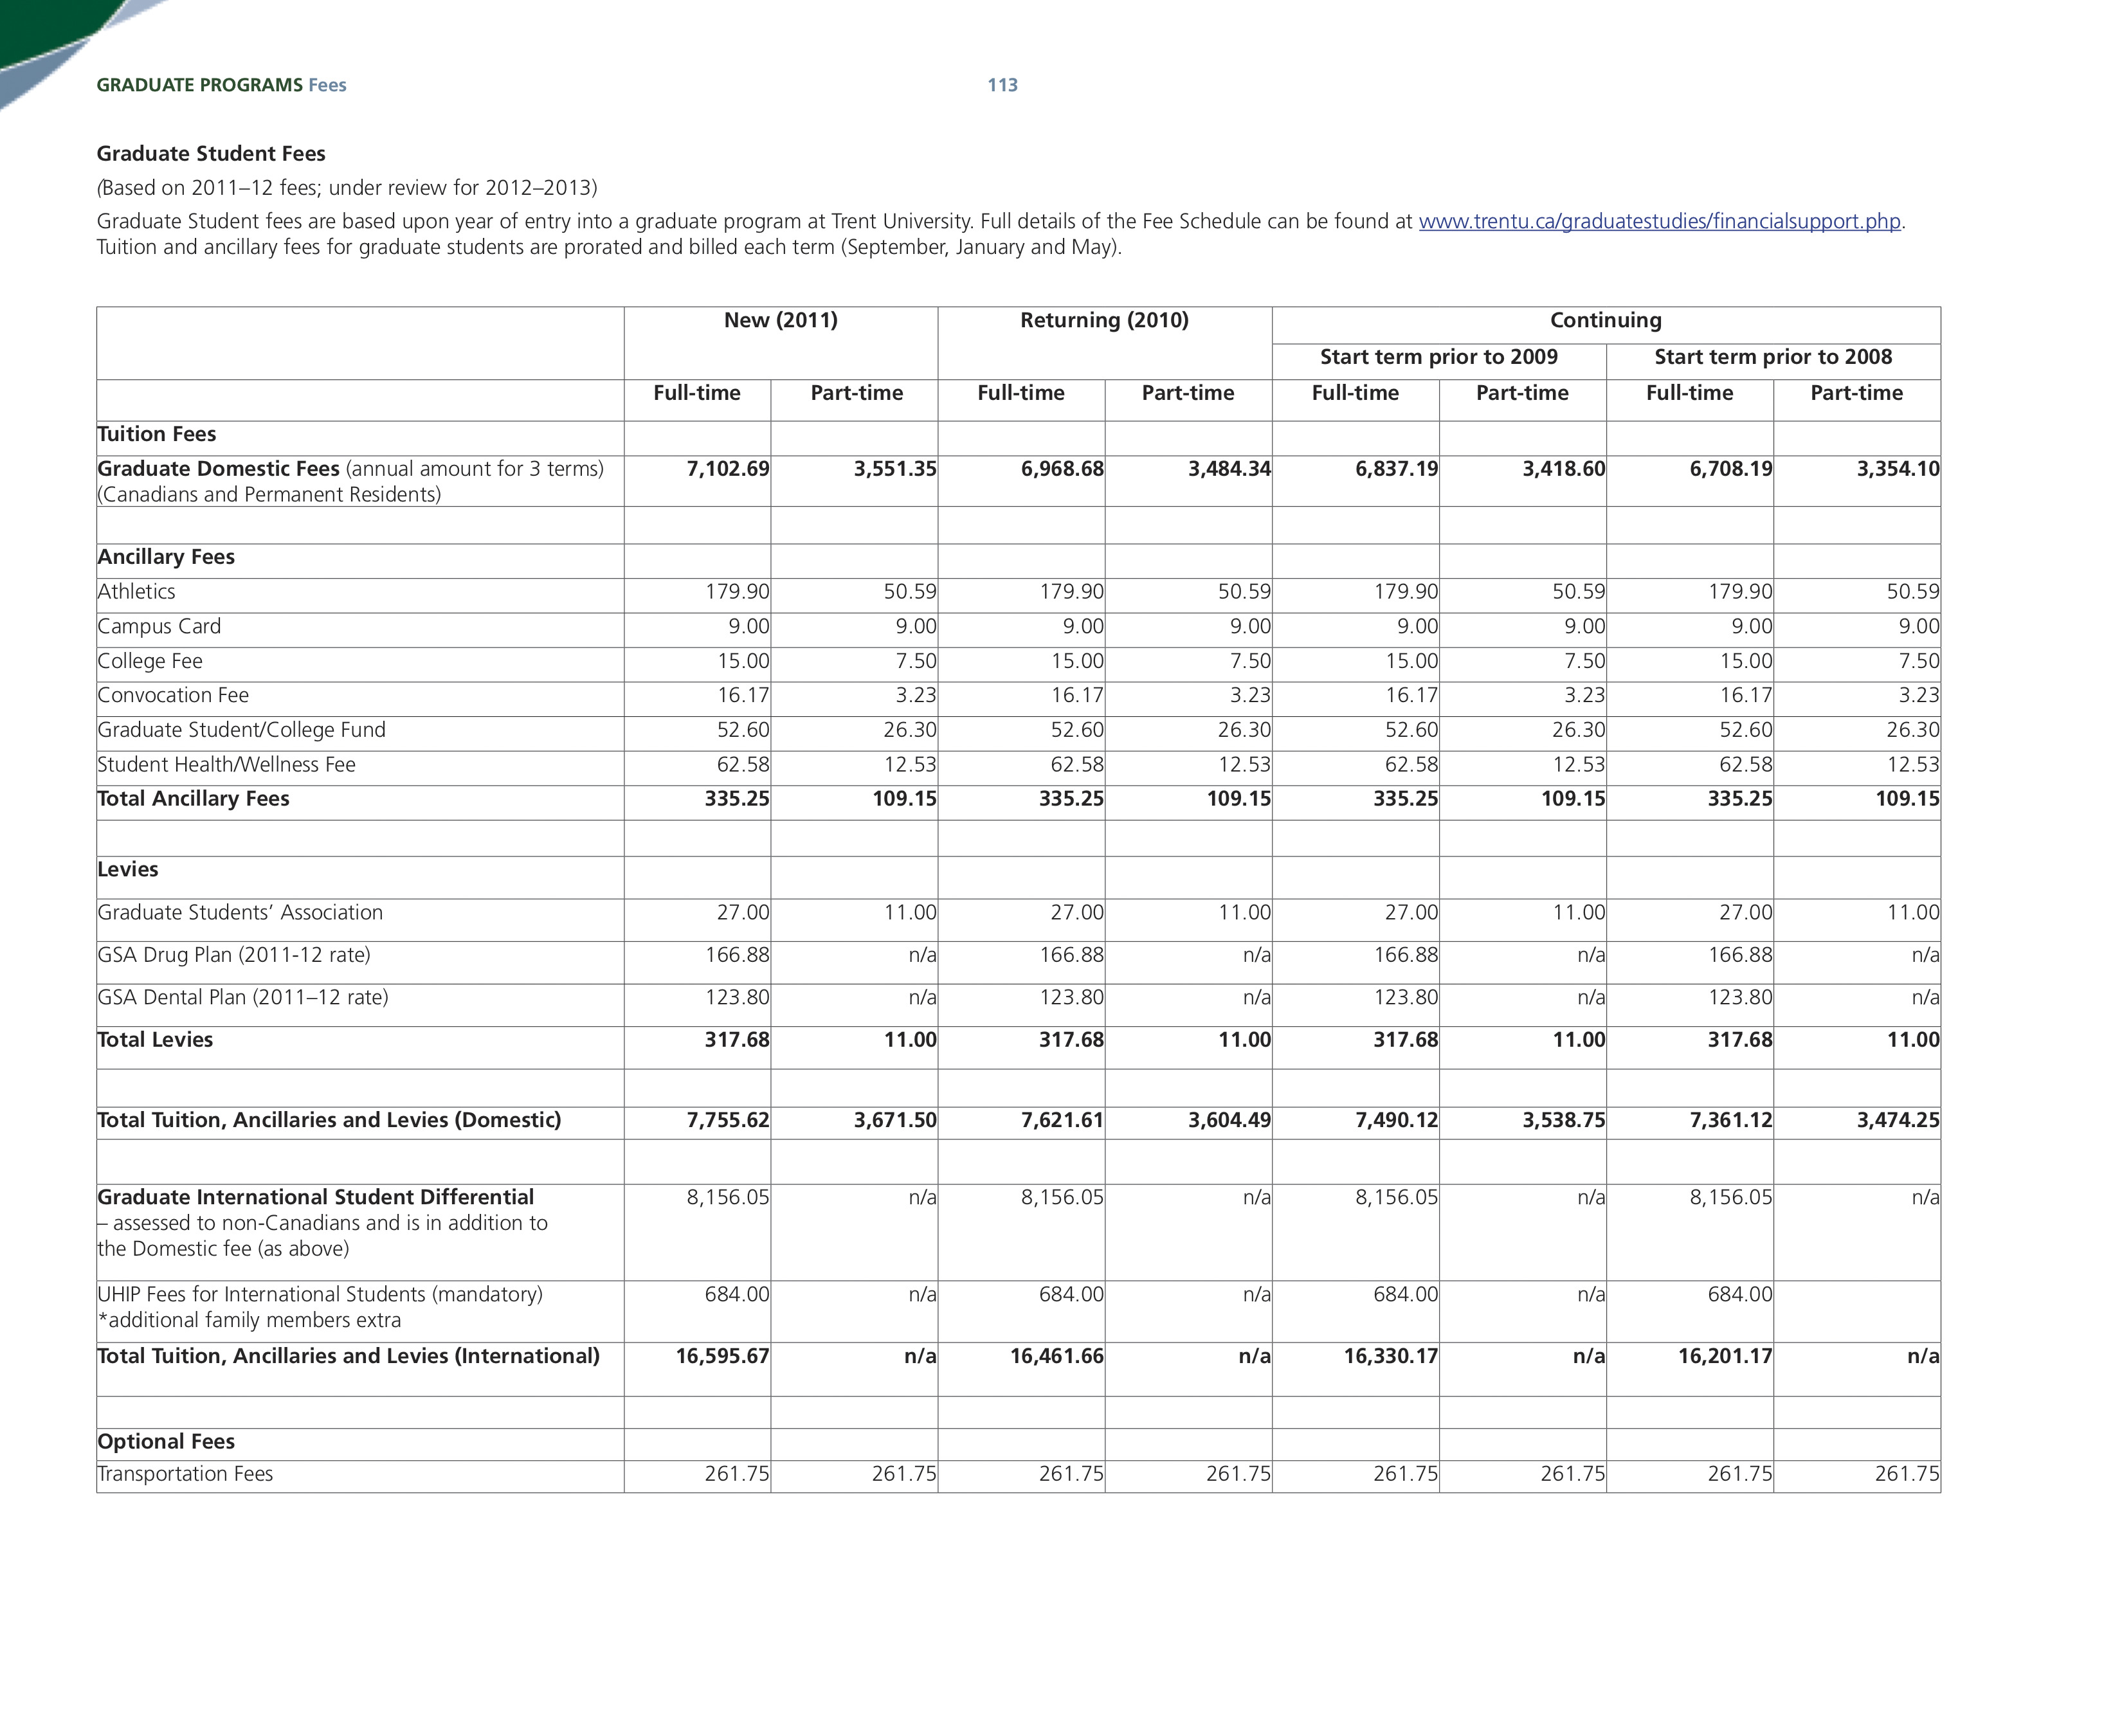Viewport: 2122px width, 1736px height.
Task: Click page number 113
Action: click(1002, 85)
